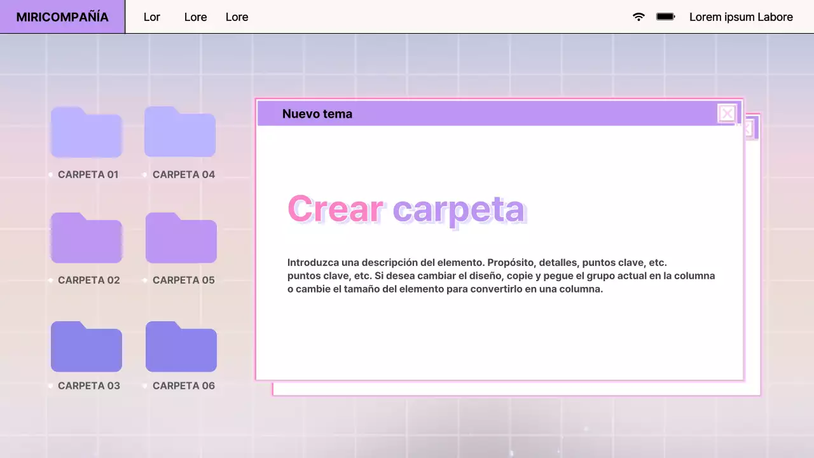Open the CARPETA 03 folder icon
Screen dimensions: 814x458
(86, 347)
